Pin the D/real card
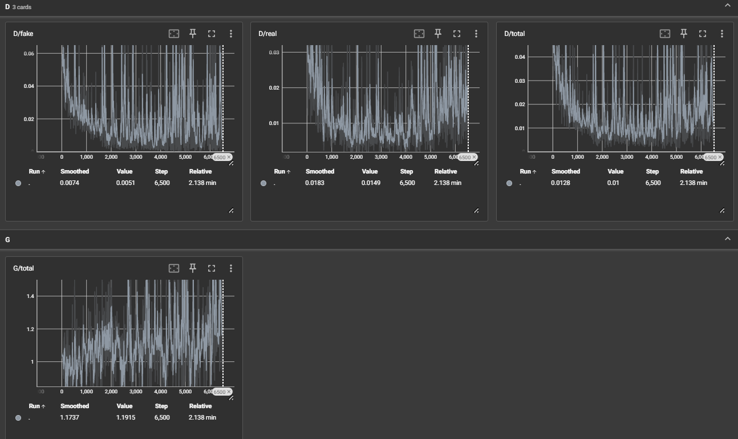Image resolution: width=738 pixels, height=439 pixels. pyautogui.click(x=438, y=34)
